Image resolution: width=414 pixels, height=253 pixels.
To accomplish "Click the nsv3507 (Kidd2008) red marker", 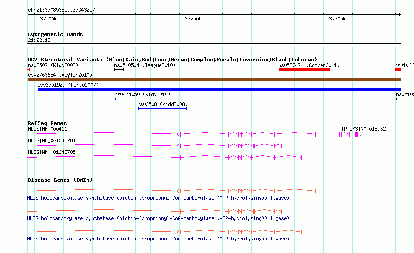I will click(x=29, y=70).
